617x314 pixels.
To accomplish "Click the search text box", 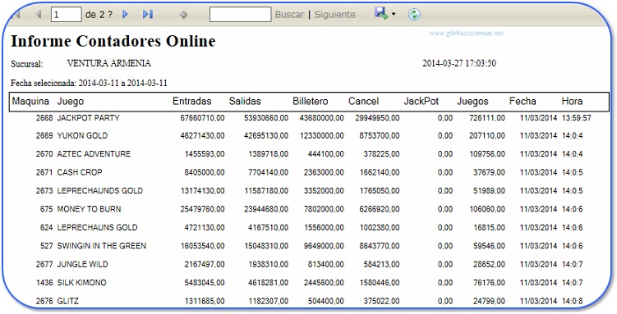I will (x=240, y=15).
